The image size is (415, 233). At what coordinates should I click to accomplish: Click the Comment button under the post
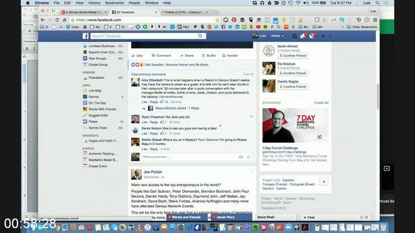click(161, 56)
